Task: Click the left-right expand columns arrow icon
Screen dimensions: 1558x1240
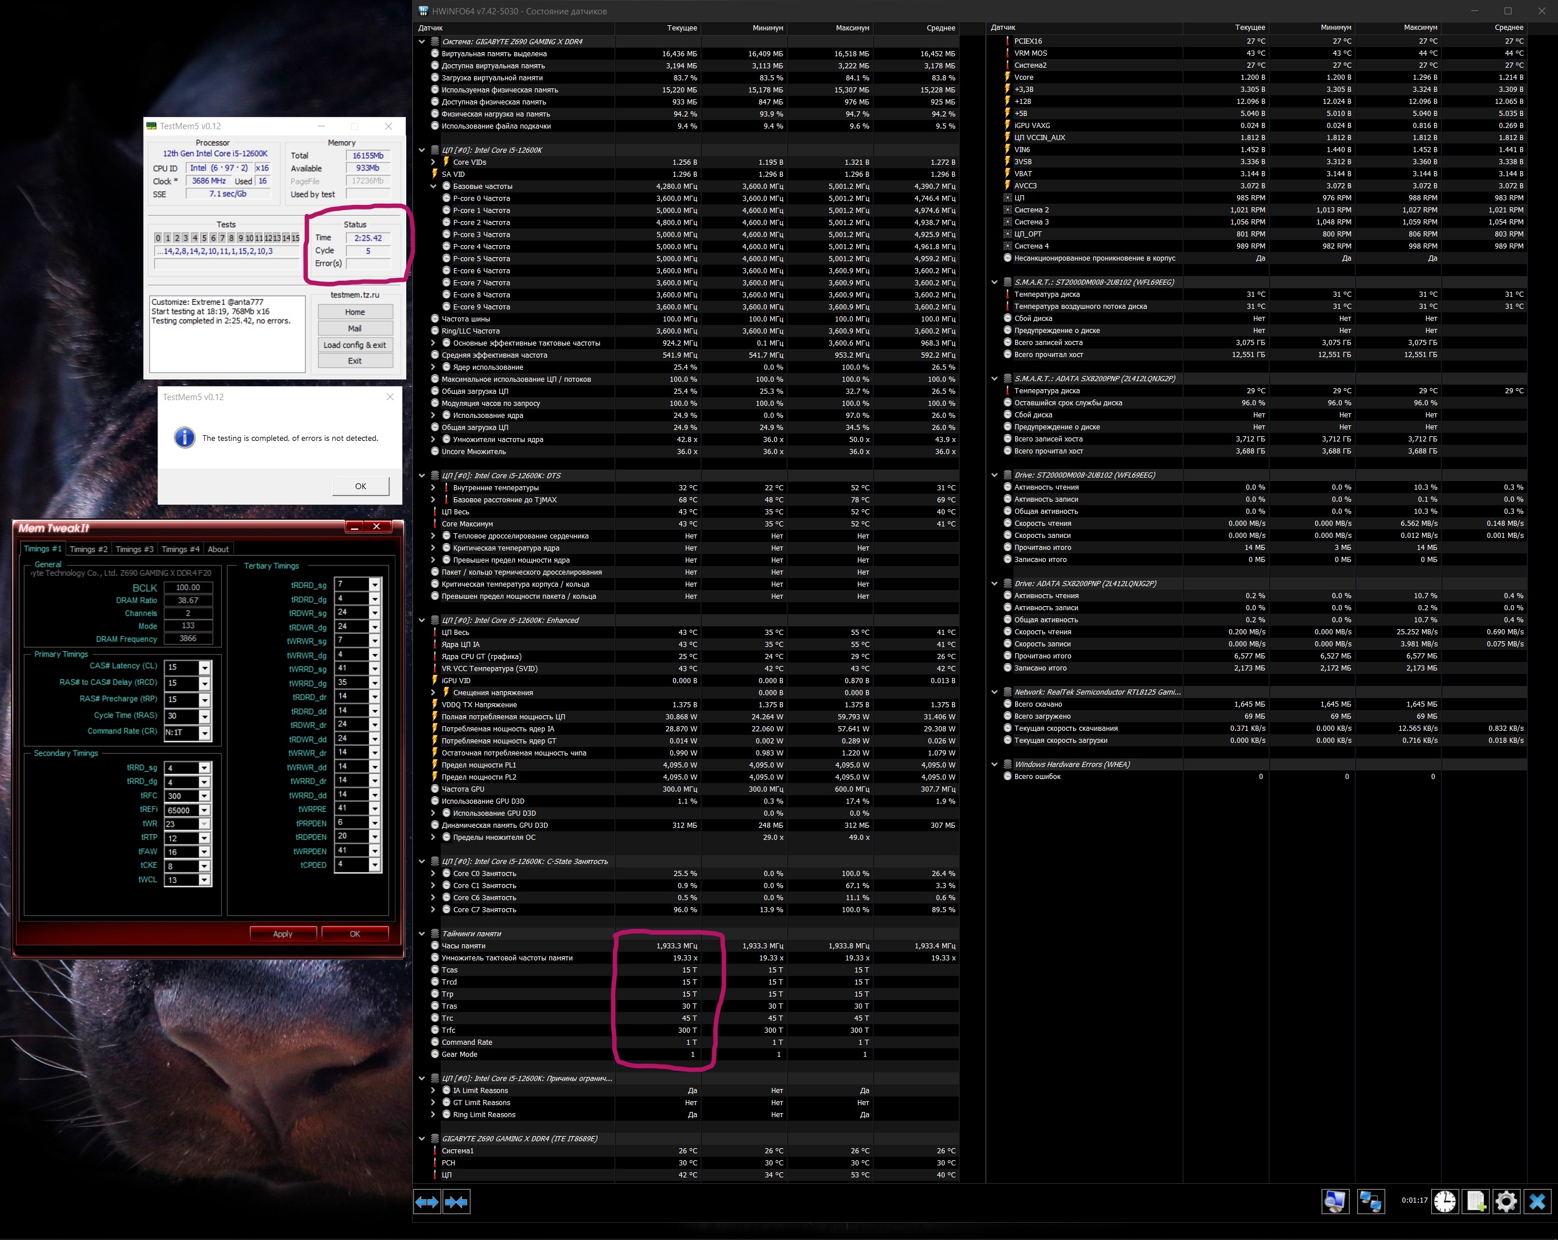Action: 426,1202
